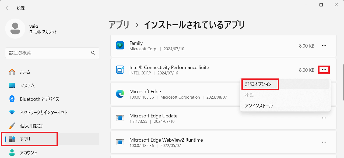Image resolution: width=344 pixels, height=158 pixels.
Task: Click the Edge WebView2 Runtime app icon
Action: click(120, 142)
